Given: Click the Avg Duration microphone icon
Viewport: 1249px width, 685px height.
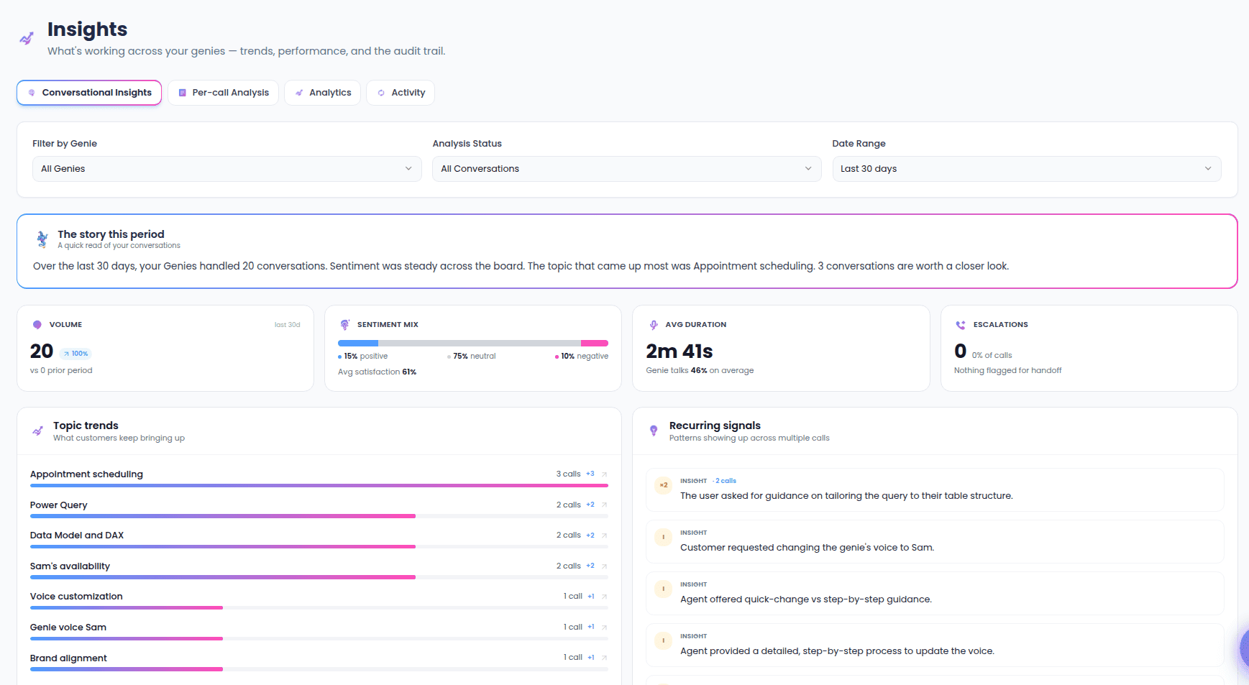Looking at the screenshot, I should pyautogui.click(x=654, y=325).
